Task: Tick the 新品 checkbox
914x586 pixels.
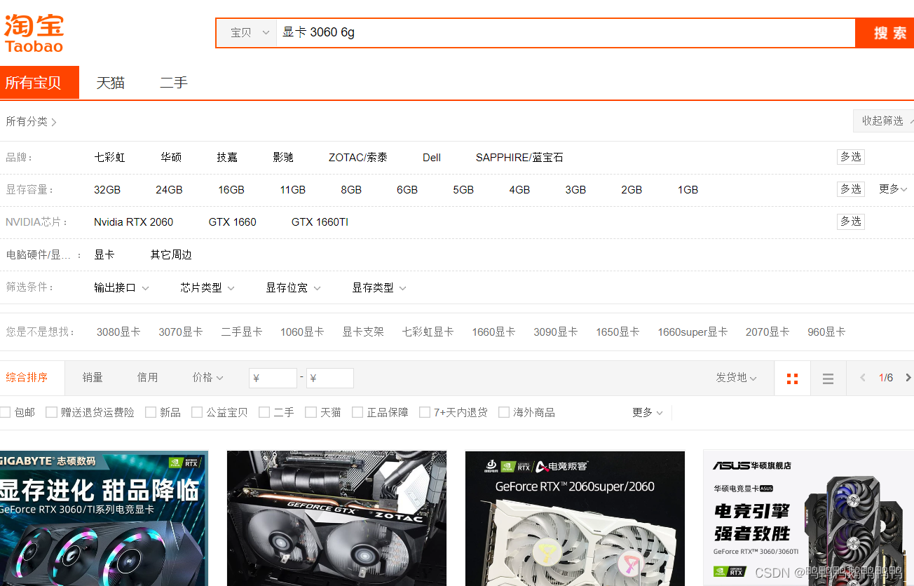Action: point(151,412)
